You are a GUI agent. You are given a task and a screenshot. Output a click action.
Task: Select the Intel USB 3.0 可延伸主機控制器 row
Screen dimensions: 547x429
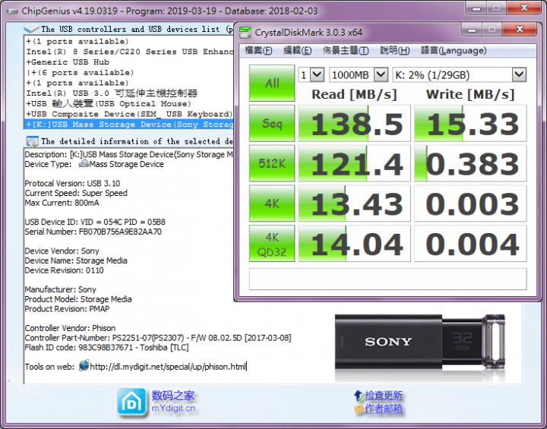click(112, 93)
